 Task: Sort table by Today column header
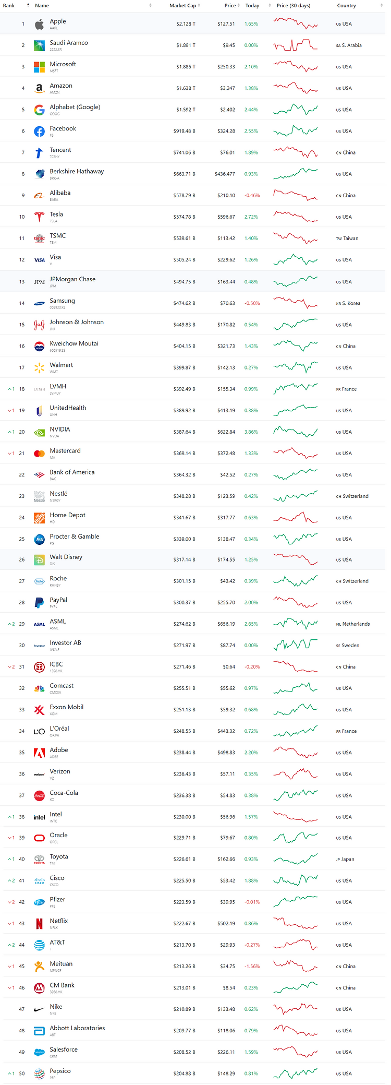[x=252, y=6]
